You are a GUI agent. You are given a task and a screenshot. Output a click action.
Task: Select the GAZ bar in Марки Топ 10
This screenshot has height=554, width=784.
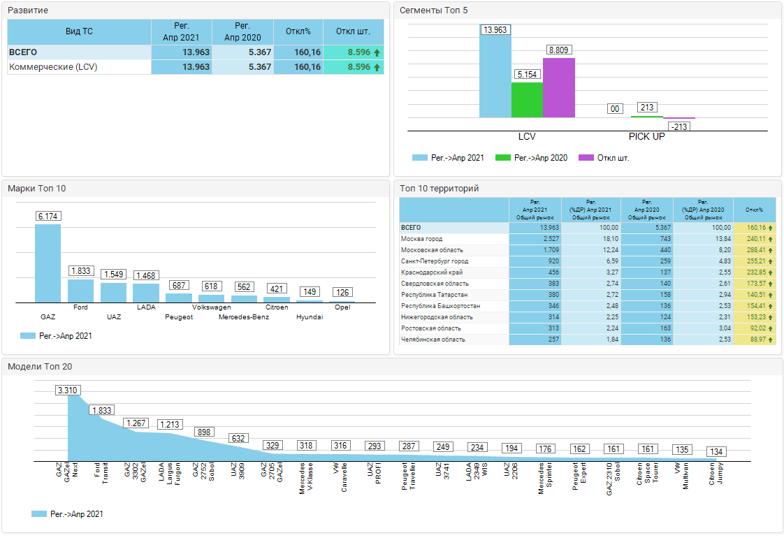[48, 265]
